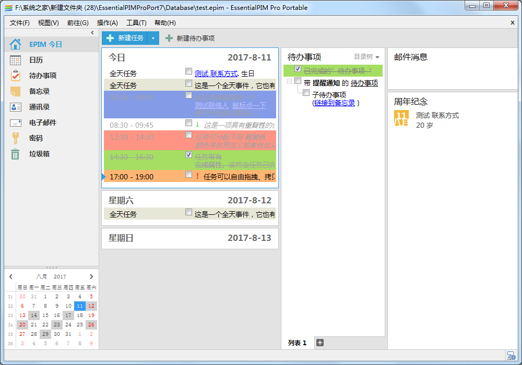
Task: Click the 邮件消息 panel heading
Action: [x=410, y=57]
